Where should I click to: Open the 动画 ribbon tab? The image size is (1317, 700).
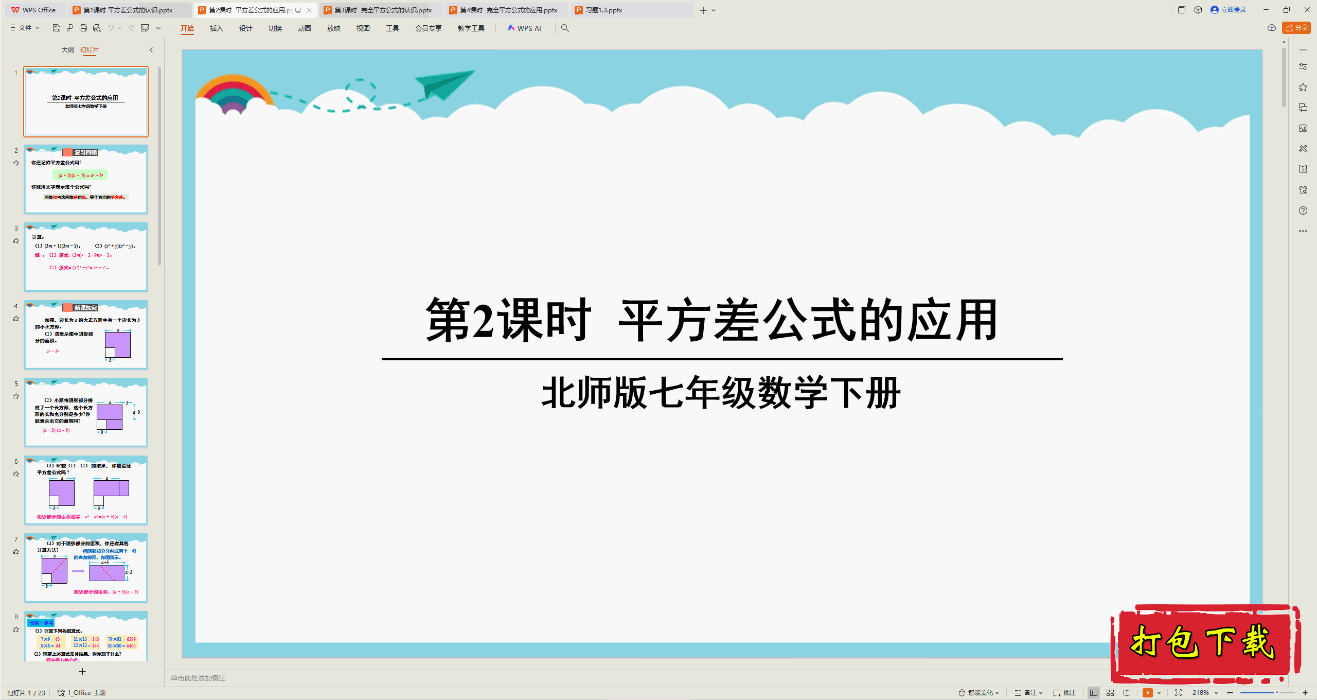(x=305, y=28)
